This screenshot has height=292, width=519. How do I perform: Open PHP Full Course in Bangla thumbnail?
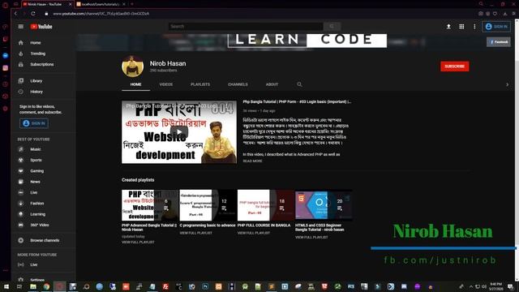(x=266, y=205)
